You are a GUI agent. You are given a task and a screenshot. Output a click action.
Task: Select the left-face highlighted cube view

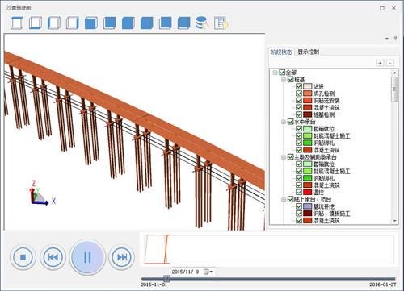click(54, 23)
